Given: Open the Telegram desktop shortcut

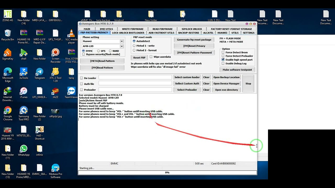Looking at the screenshot, I should click(40, 74).
